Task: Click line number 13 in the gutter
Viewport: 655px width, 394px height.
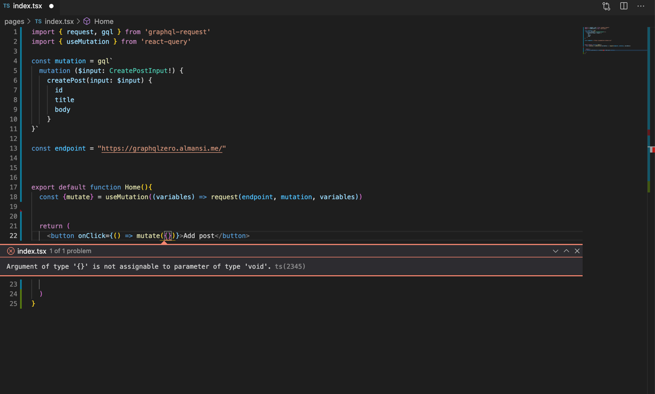Action: tap(13, 148)
